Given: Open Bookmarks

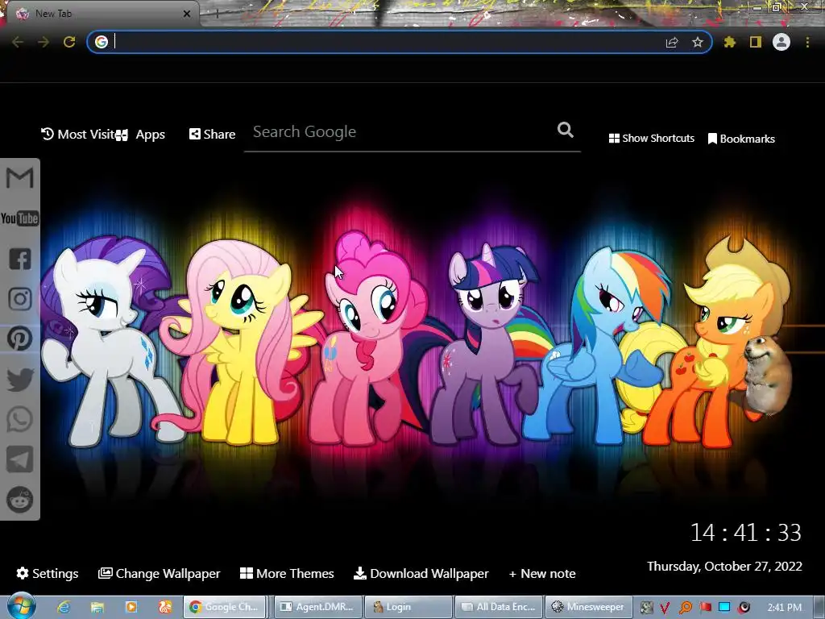Looking at the screenshot, I should tap(741, 139).
